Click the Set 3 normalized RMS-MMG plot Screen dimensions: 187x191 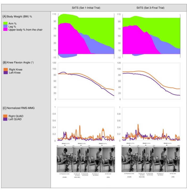point(151,124)
